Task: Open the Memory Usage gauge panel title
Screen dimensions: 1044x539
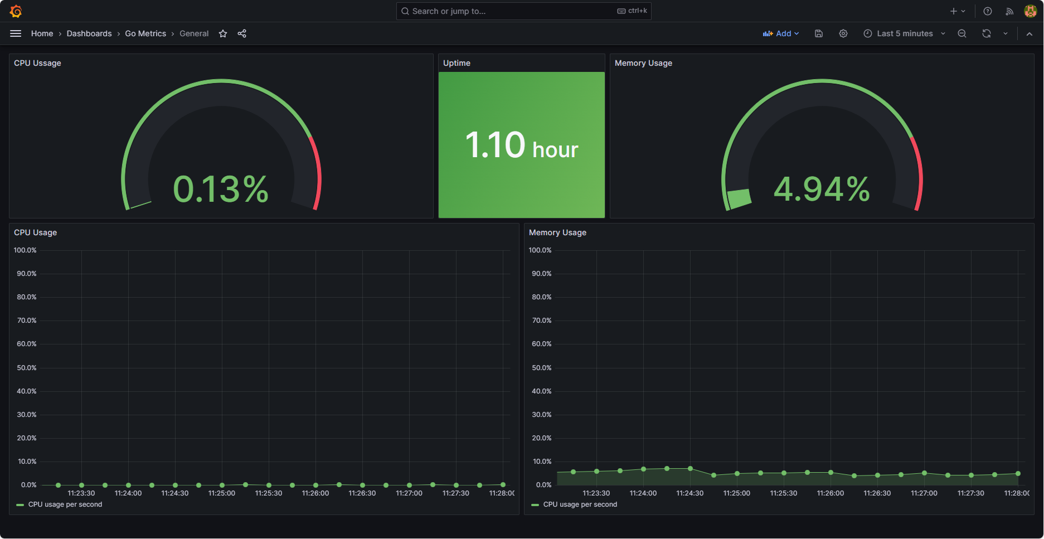Action: click(643, 63)
